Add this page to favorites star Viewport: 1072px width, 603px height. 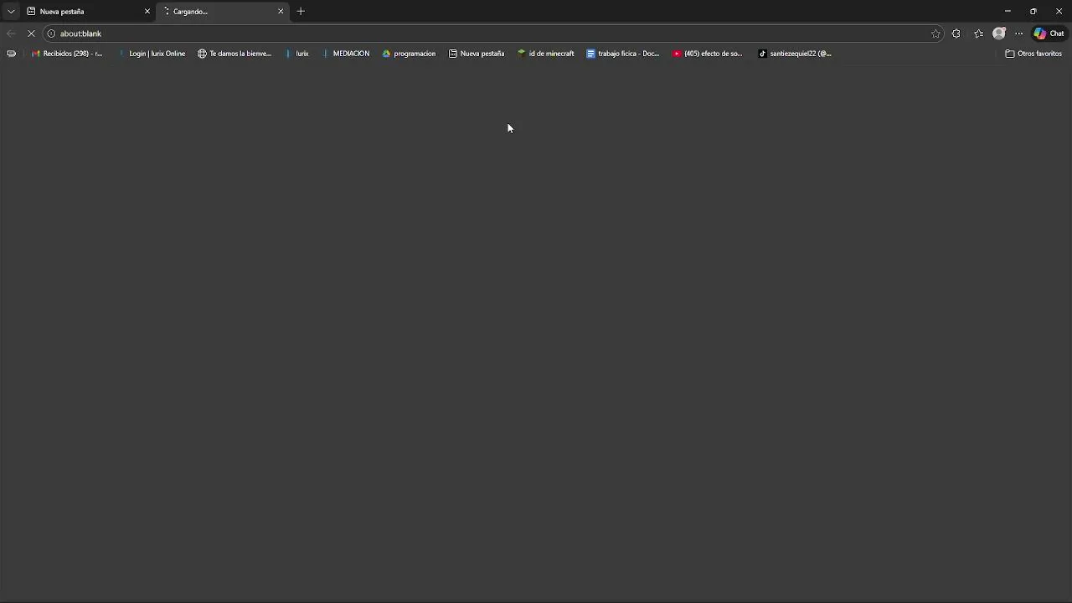point(935,33)
